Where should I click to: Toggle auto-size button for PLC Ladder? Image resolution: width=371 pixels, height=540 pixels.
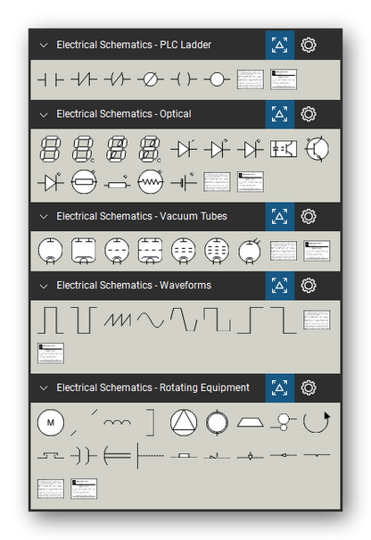coord(279,46)
